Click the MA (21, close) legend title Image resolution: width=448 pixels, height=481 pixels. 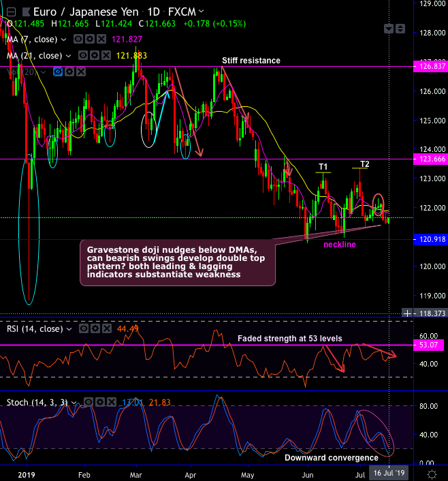click(34, 55)
